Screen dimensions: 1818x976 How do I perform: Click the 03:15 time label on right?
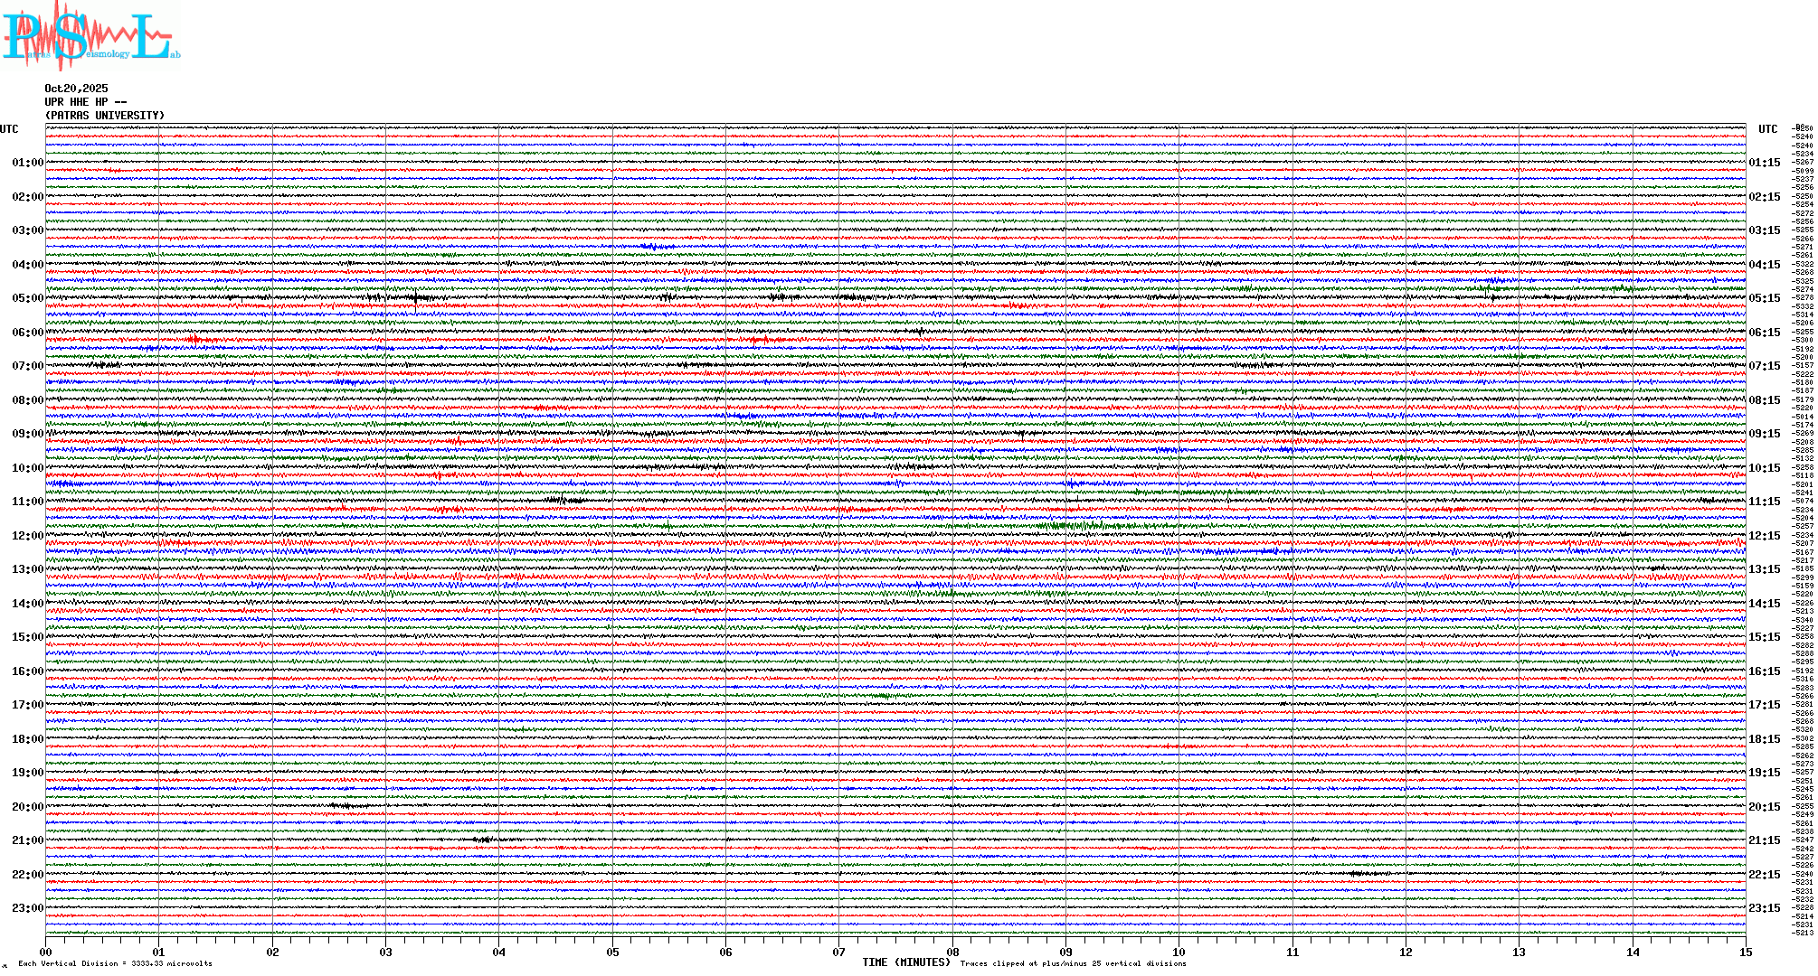1764,230
